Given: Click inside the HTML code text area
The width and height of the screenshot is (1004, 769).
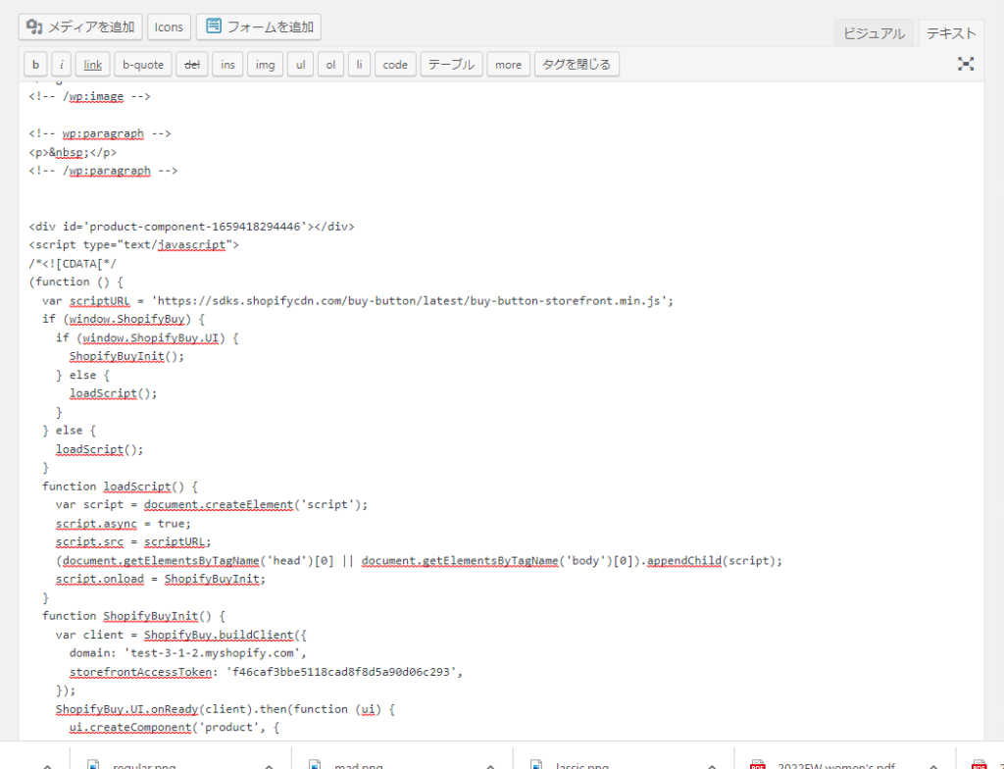Looking at the screenshot, I should click(x=588, y=392).
